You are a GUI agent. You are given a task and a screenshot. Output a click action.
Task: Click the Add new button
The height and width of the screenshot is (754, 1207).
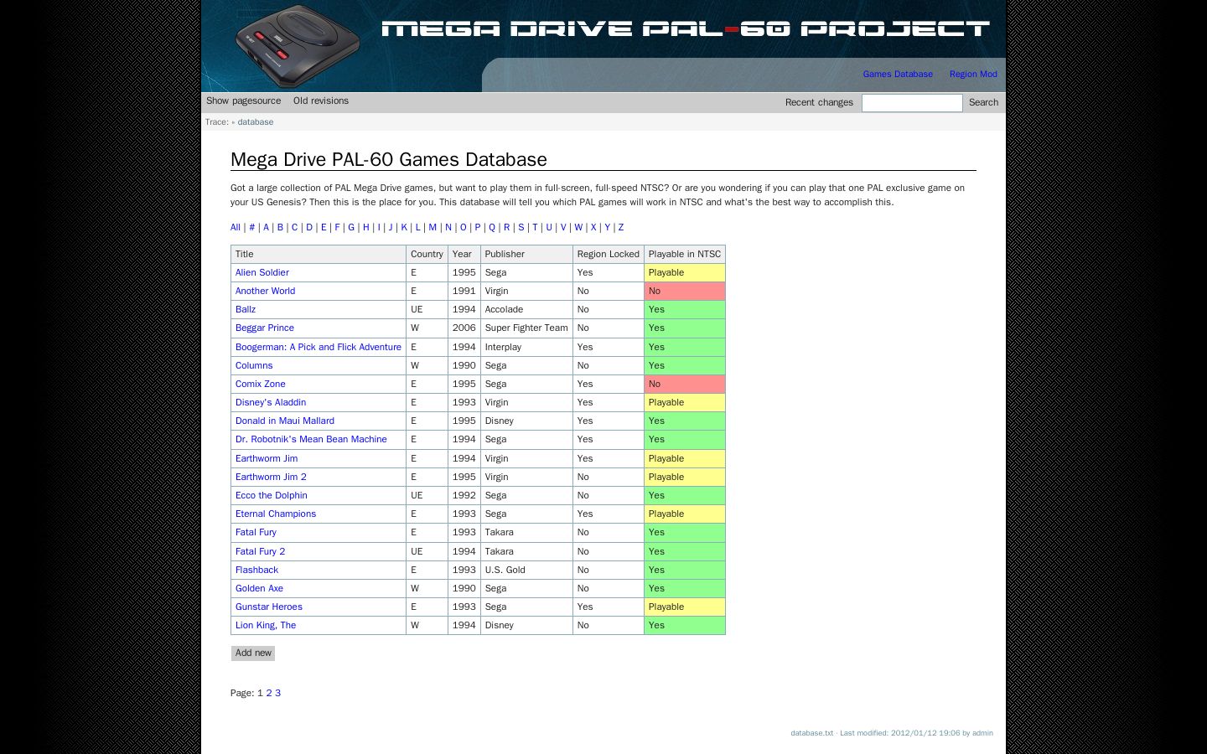coord(253,653)
